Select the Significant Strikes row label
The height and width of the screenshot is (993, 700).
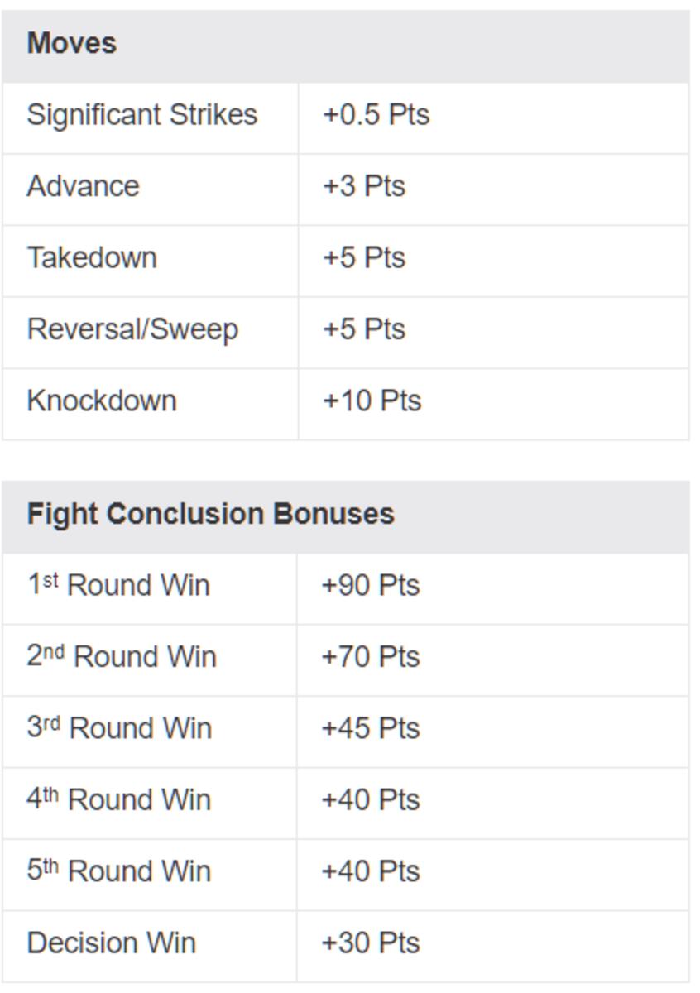141,114
